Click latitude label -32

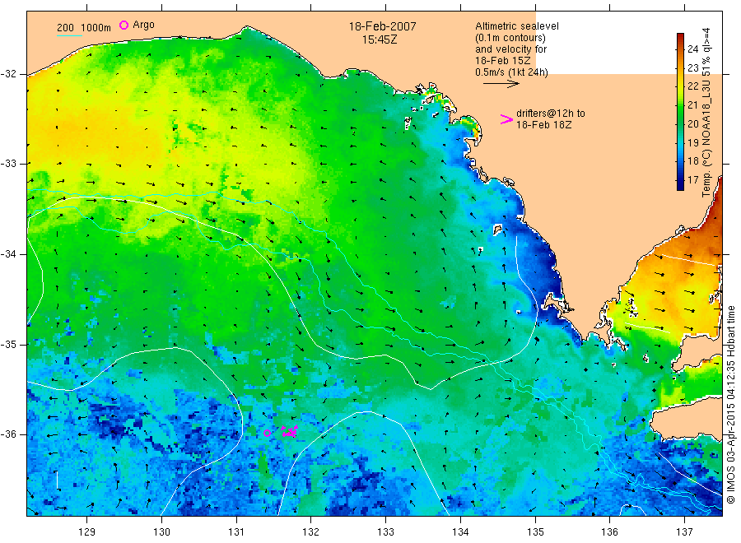pos(8,74)
